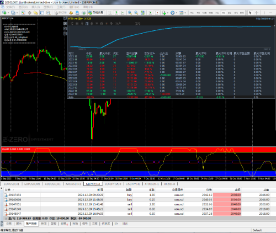Toggle chart auto scroll in the toolbar
Image resolution: width=276 pixels, height=233 pixels.
point(150,13)
